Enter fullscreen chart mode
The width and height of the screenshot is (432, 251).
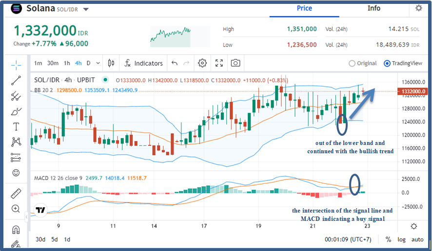tap(219, 63)
